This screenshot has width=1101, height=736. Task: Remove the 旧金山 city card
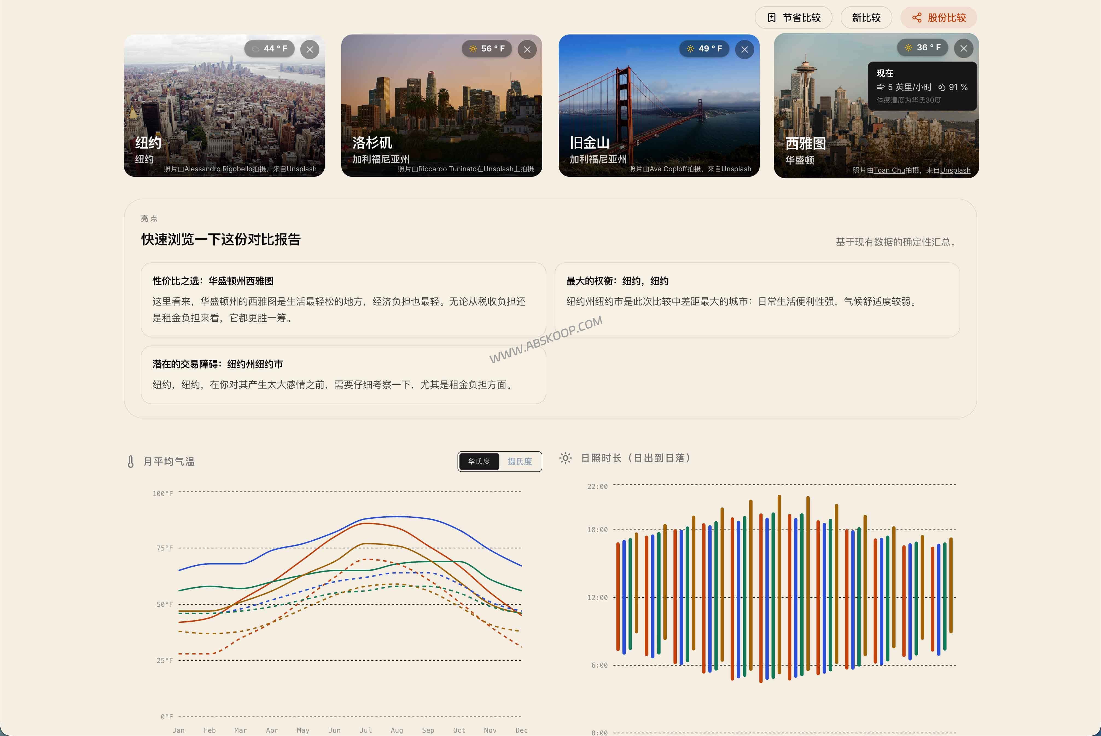tap(744, 49)
